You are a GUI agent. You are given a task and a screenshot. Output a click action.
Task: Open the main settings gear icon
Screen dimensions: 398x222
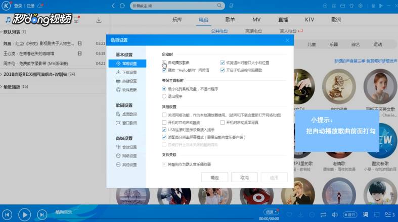point(361,6)
